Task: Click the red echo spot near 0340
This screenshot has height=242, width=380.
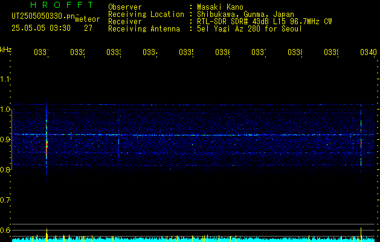Action: (361, 143)
